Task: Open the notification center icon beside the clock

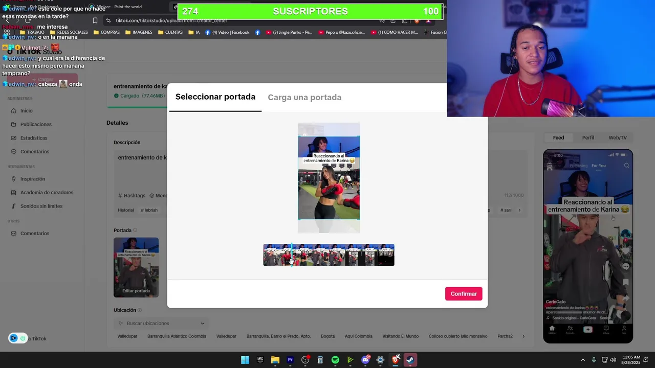Action: 646,360
